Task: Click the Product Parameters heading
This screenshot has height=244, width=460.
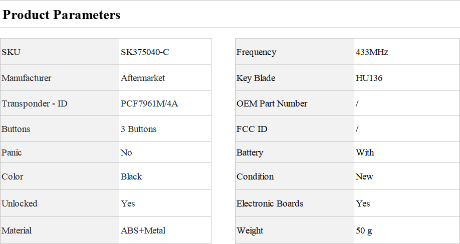Action: (x=62, y=15)
